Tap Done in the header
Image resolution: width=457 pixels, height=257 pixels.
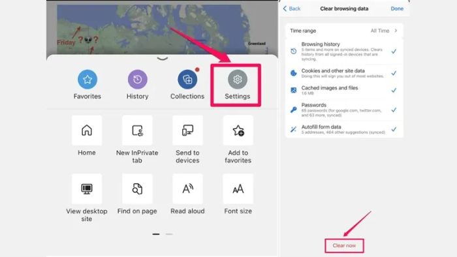(397, 8)
